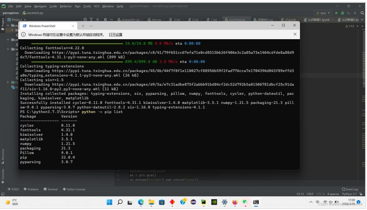Click the 4 spaces indent setting
Image resolution: width=367 pixels, height=210 pixels.
[333, 194]
